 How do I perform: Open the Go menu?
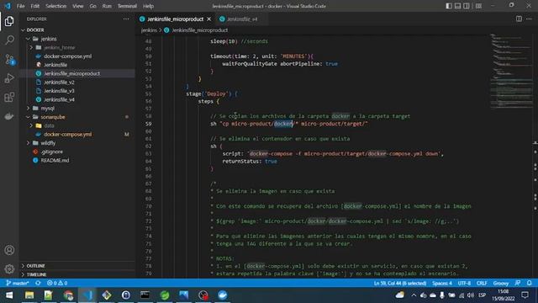tap(93, 6)
